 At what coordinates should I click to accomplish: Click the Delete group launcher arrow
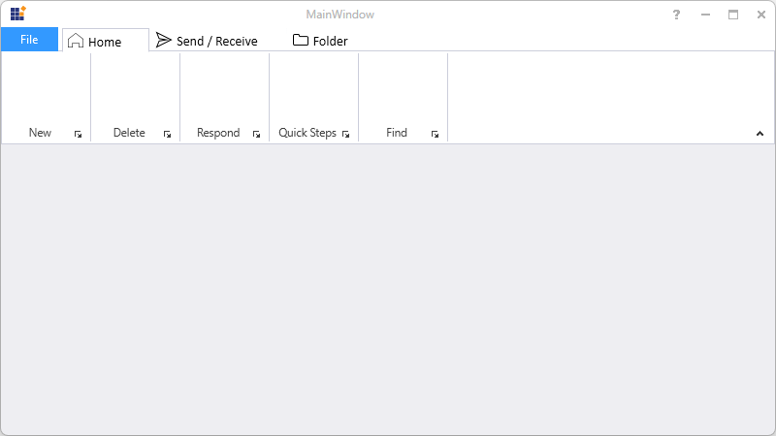click(x=168, y=135)
